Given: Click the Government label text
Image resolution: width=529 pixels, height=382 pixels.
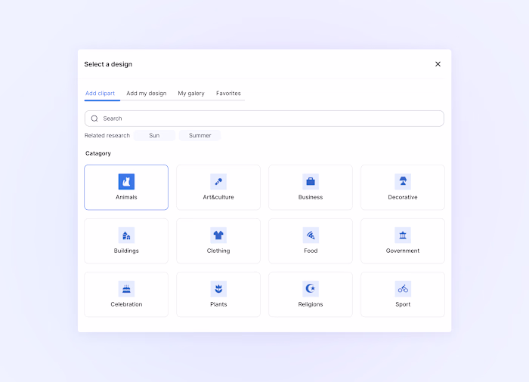Looking at the screenshot, I should click(x=403, y=251).
